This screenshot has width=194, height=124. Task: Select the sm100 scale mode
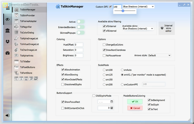pyautogui.click(x=104, y=70)
